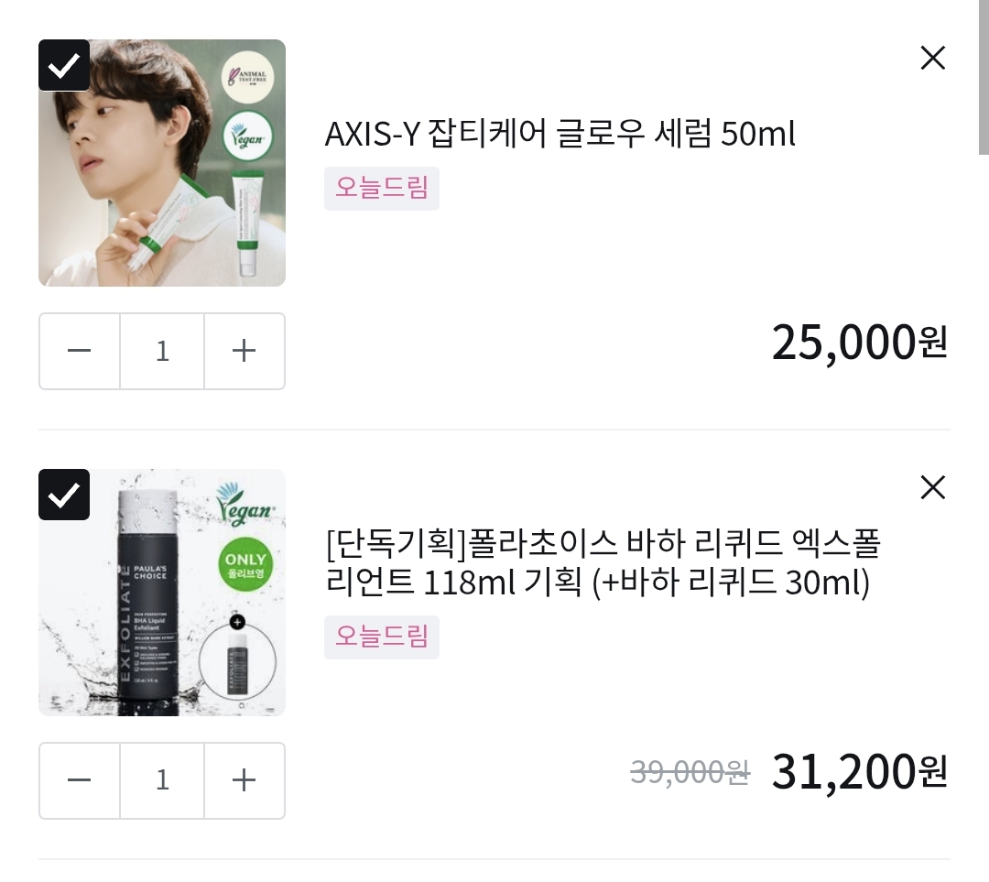Open the AXIS-Y 잡티케어 글로우 세럼 product title
The width and height of the screenshot is (989, 882).
560,135
